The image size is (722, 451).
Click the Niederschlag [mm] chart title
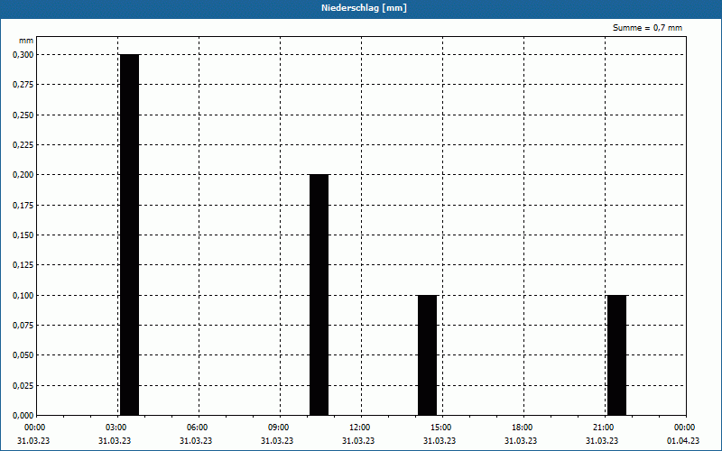pyautogui.click(x=364, y=8)
